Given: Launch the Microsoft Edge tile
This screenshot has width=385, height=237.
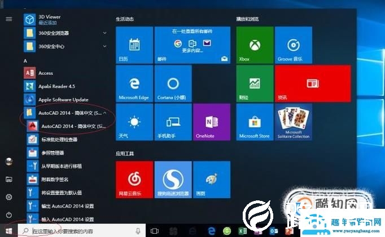Looking at the screenshot, I should click(134, 83).
